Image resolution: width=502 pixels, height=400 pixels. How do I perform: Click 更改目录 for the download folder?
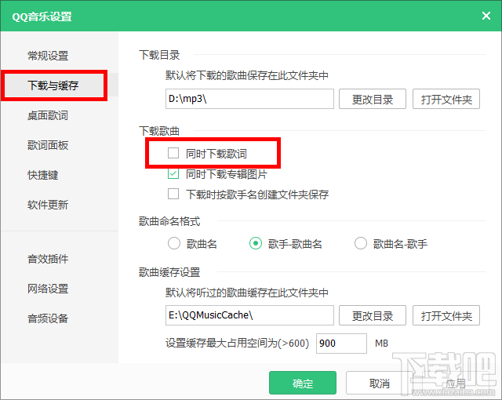point(373,99)
